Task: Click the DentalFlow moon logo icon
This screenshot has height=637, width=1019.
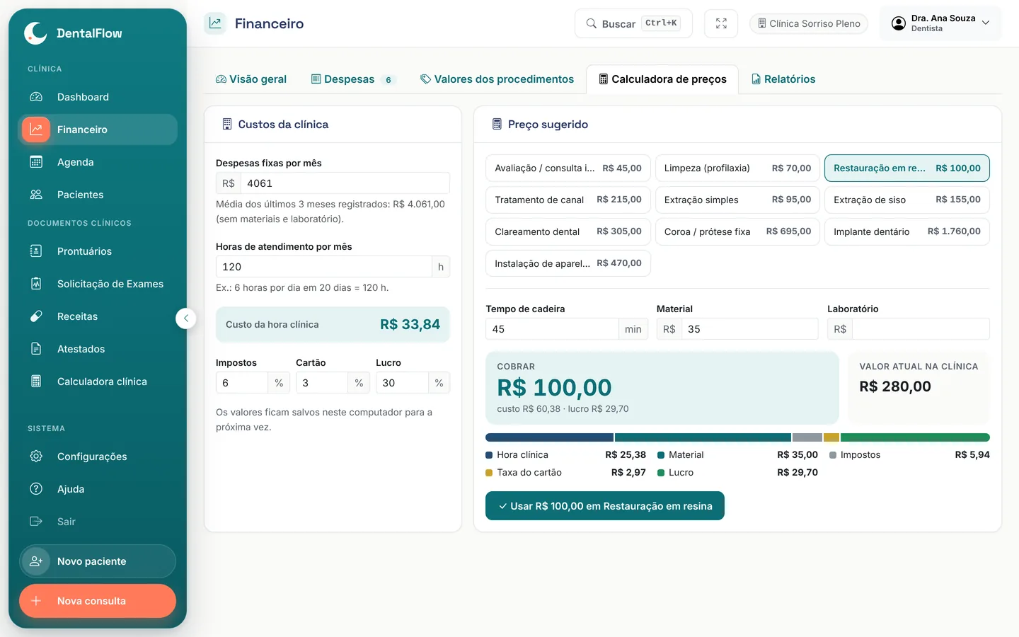Action: point(35,33)
